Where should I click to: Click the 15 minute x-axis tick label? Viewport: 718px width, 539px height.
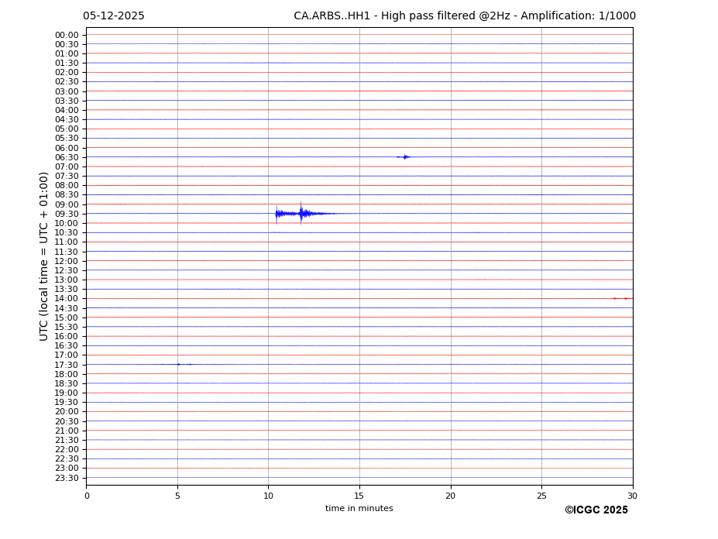tap(359, 496)
